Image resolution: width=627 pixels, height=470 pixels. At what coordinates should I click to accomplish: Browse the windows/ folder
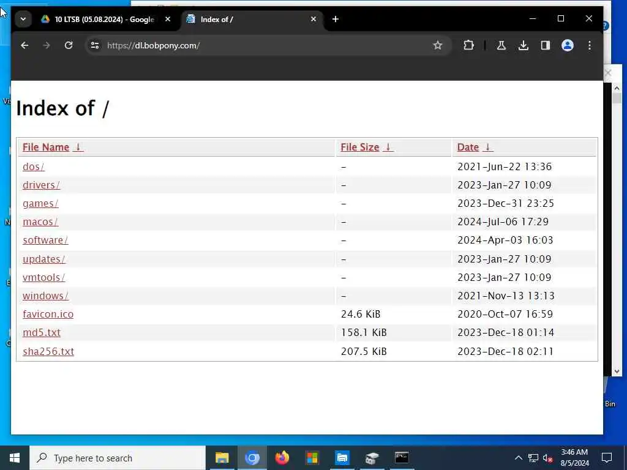click(45, 296)
